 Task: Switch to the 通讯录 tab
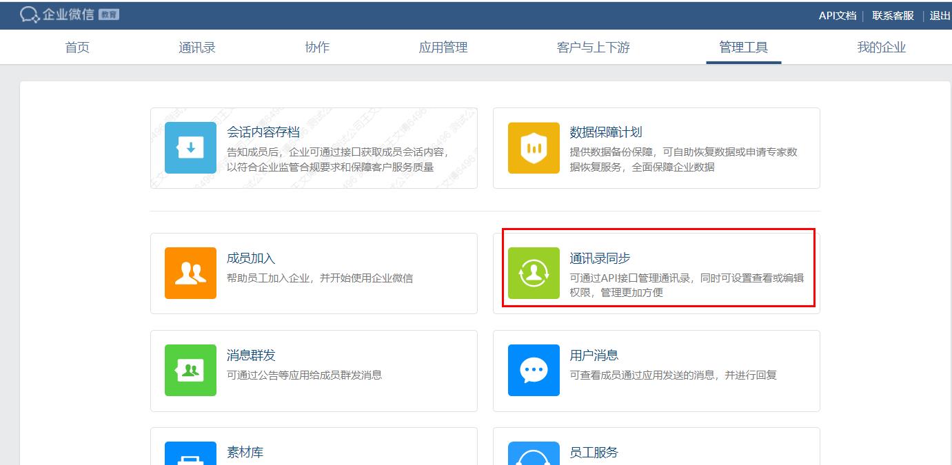tap(197, 48)
